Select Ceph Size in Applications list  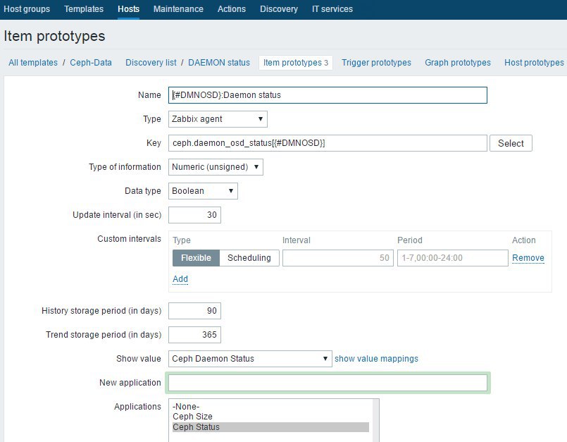[192, 417]
